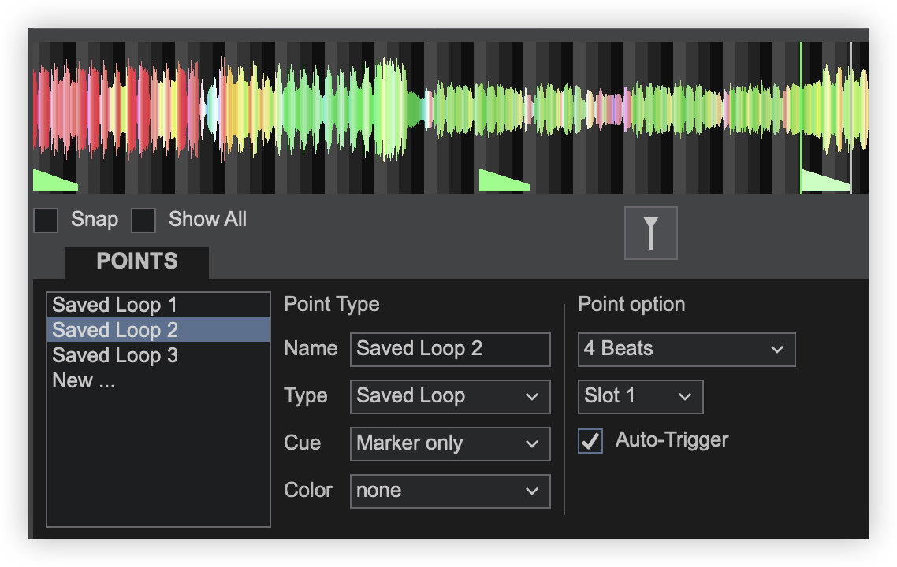Viewport: 897px width, 567px height.
Task: Choose Saved Loop 3 from the list
Action: click(115, 355)
